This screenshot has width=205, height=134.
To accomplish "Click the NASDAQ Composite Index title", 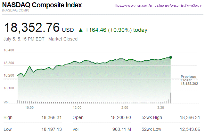I will [42, 5].
